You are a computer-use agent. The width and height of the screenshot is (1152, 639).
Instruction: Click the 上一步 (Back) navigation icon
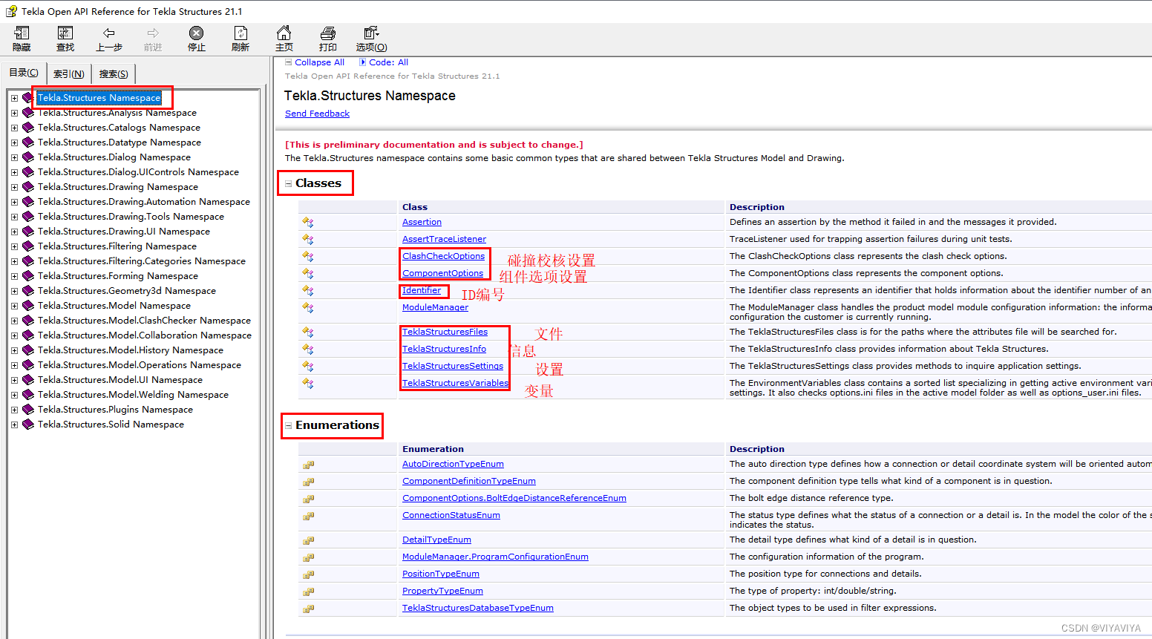click(108, 38)
